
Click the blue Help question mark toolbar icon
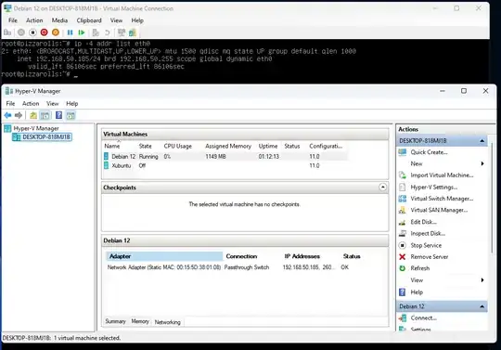pyautogui.click(x=58, y=115)
